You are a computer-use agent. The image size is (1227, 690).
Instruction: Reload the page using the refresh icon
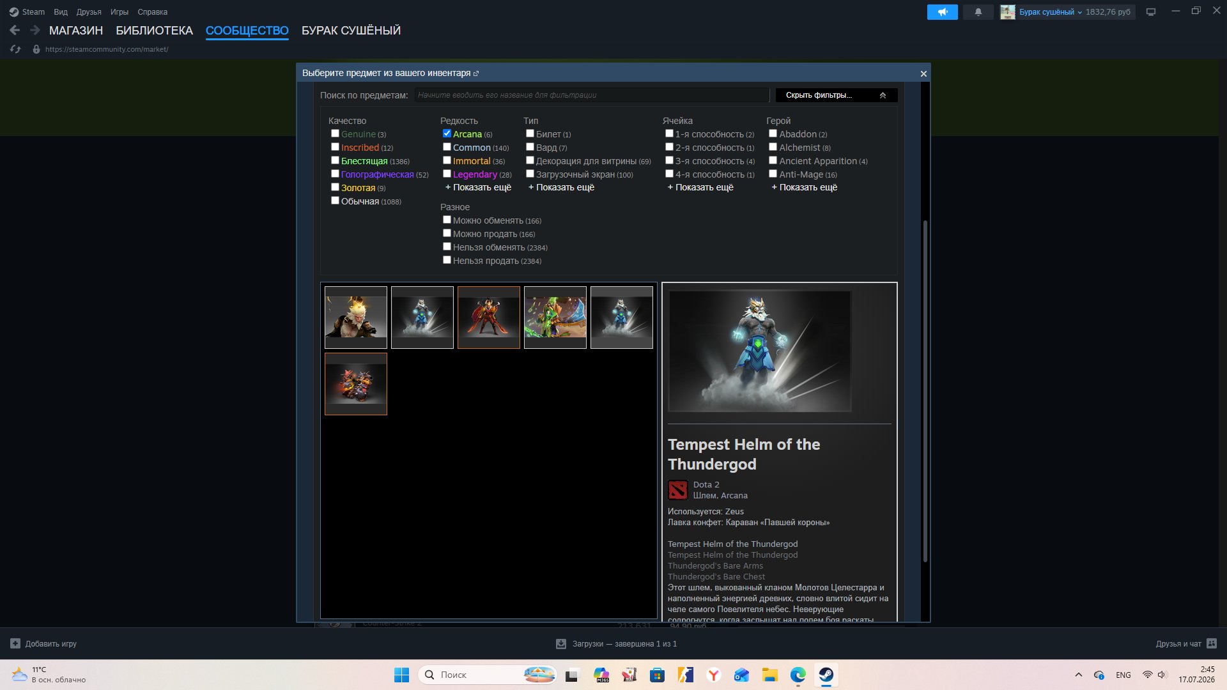coord(16,49)
